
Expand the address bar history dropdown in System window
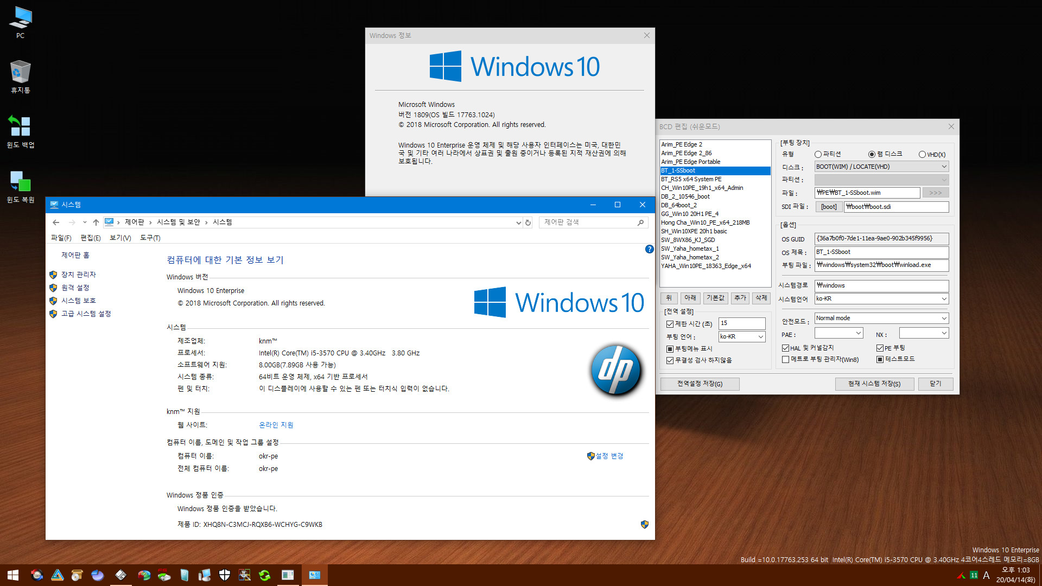click(x=518, y=222)
